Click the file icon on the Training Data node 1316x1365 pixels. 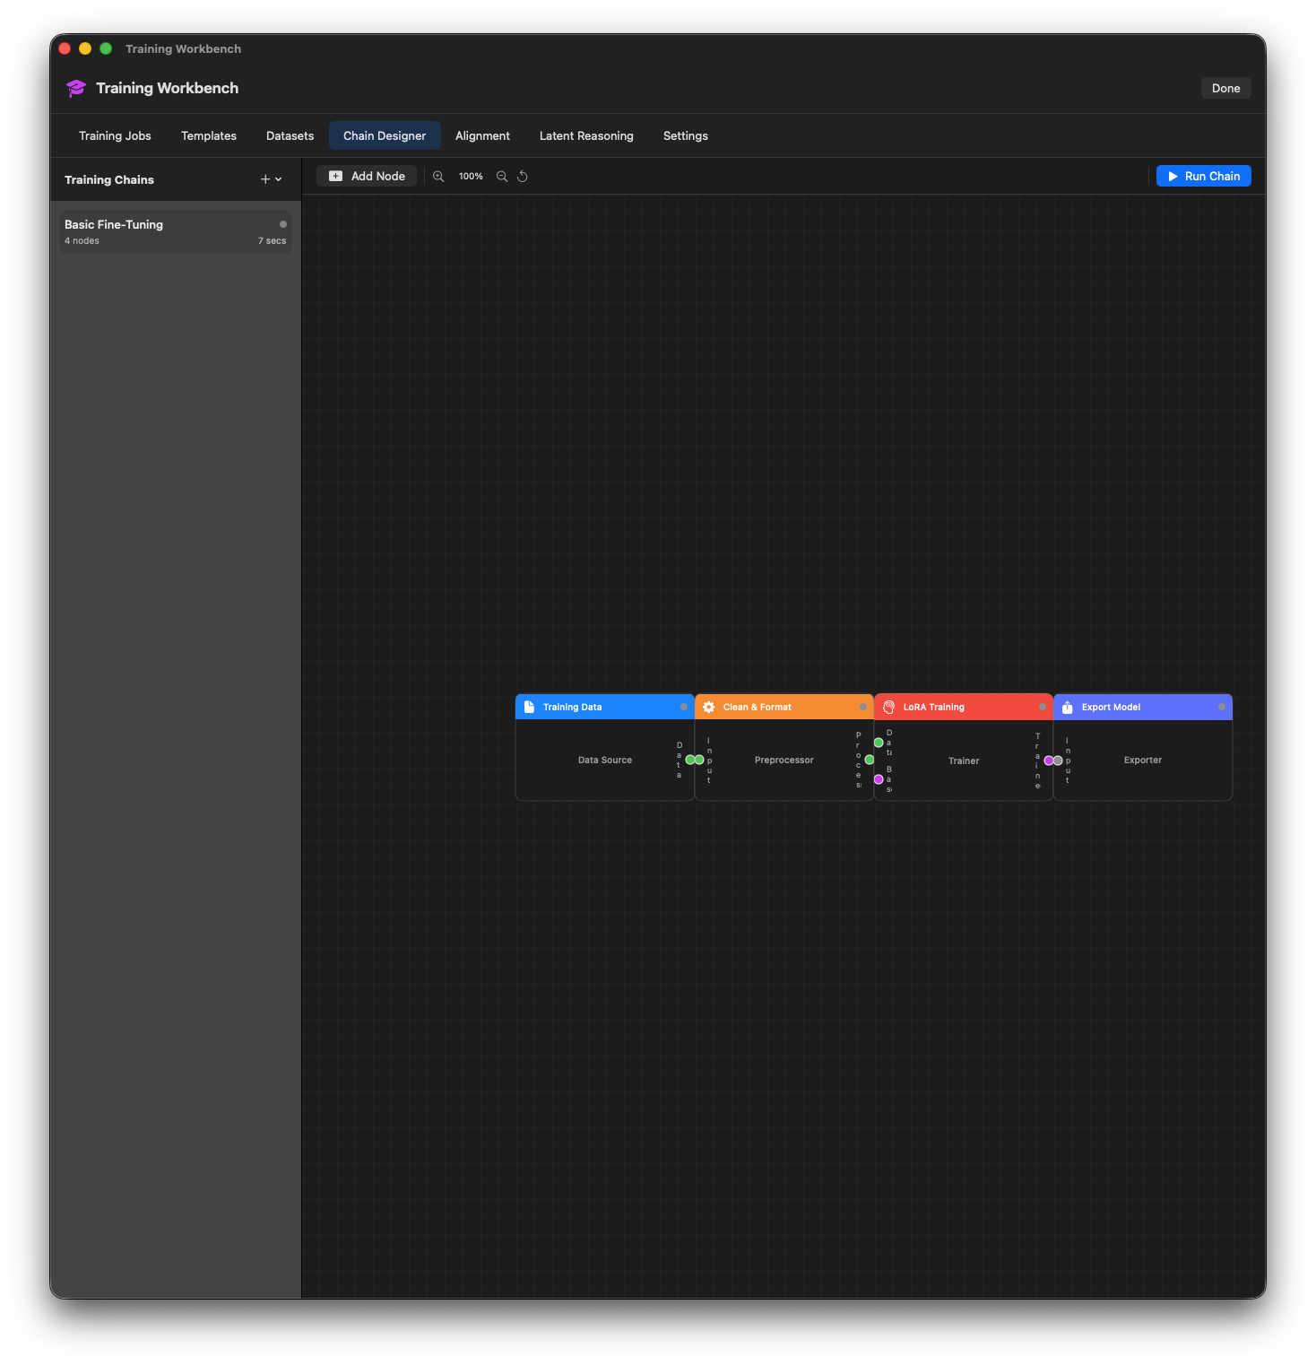528,707
